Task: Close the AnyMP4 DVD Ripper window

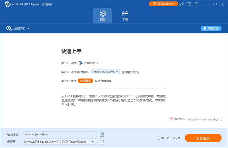Action: 222,4
